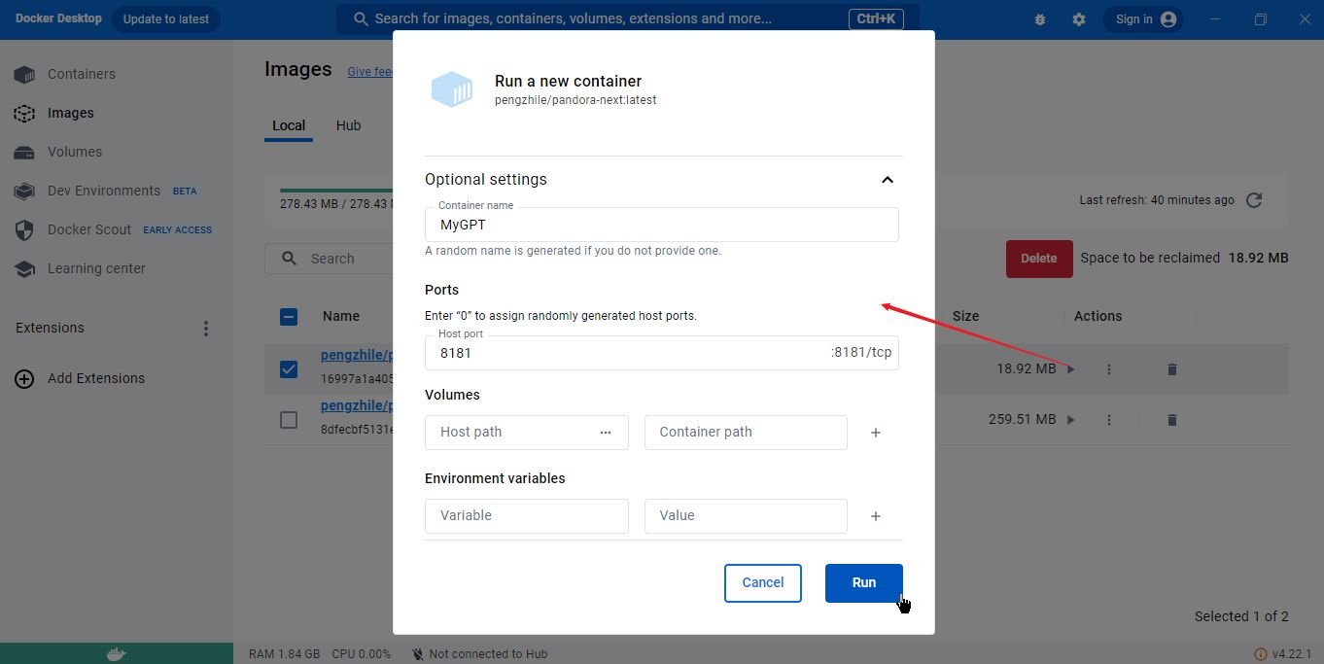Click the Host port field
Screen dimensions: 1324x664
(x=622, y=353)
